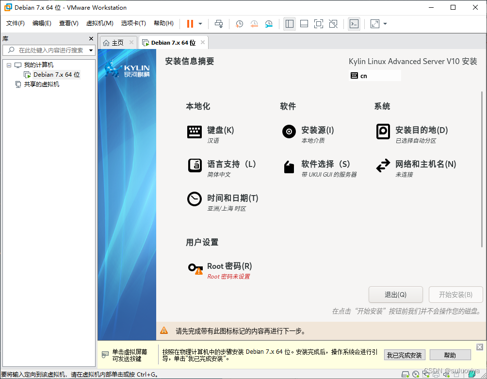Open the Snapshot Manager

(x=269, y=23)
